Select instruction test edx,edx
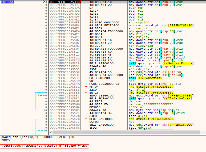 [x=140, y=128]
